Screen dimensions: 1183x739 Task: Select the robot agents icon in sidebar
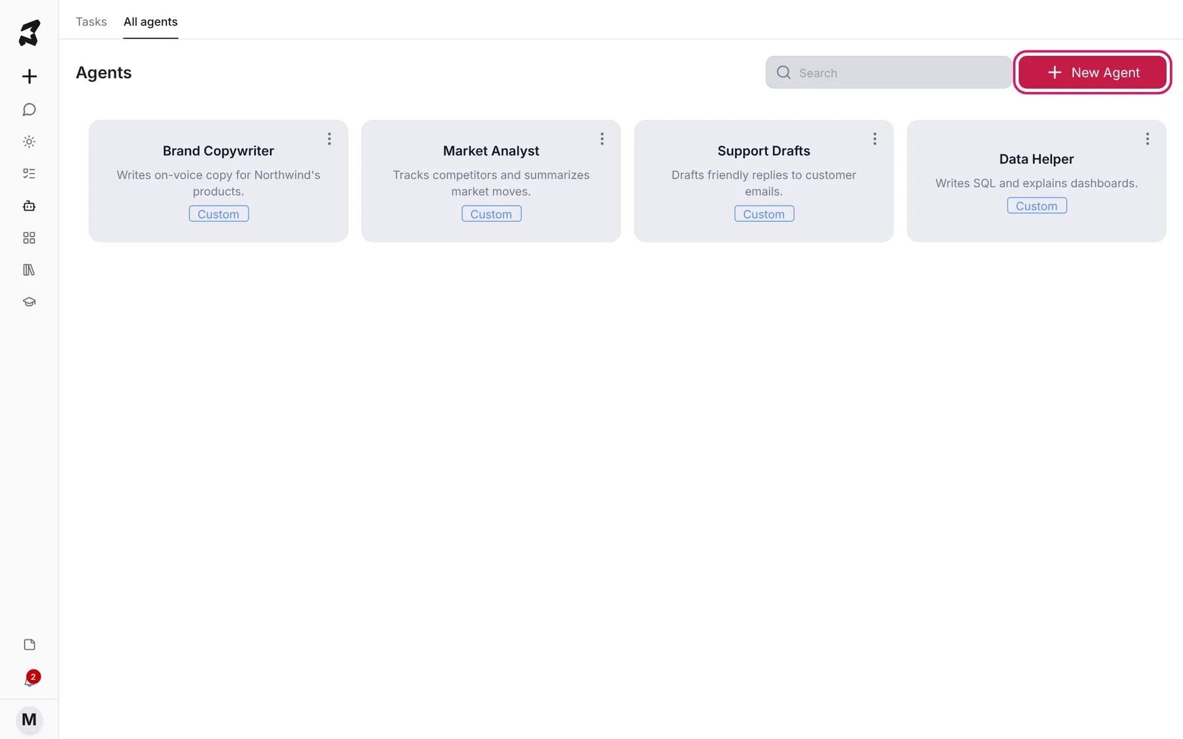click(29, 206)
